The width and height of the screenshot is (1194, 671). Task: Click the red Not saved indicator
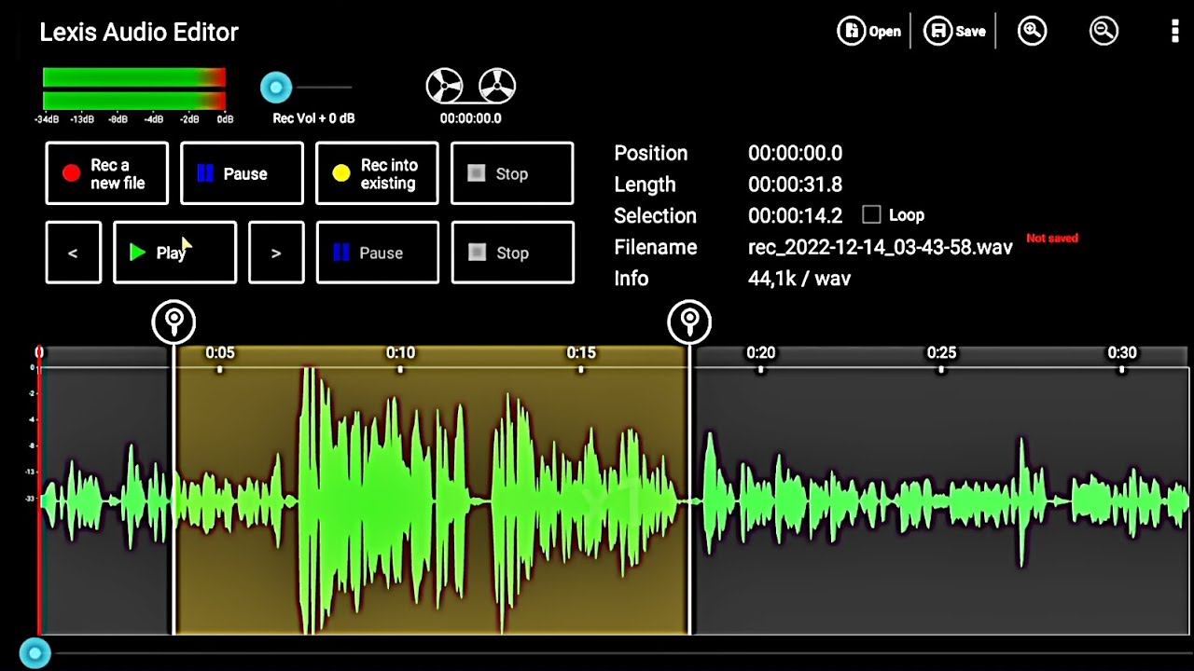(x=1052, y=239)
